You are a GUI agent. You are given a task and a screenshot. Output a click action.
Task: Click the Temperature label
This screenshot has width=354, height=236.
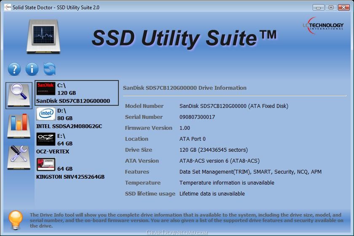click(143, 183)
